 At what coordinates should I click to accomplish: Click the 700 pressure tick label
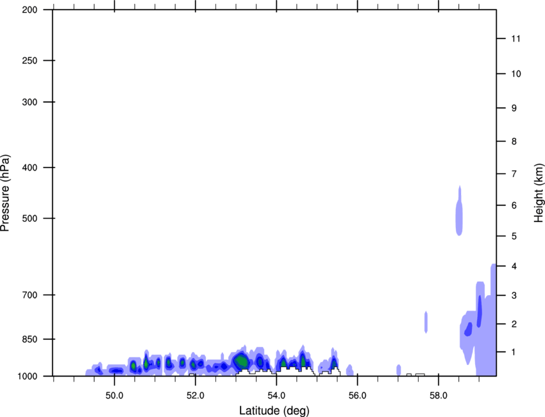pyautogui.click(x=29, y=295)
